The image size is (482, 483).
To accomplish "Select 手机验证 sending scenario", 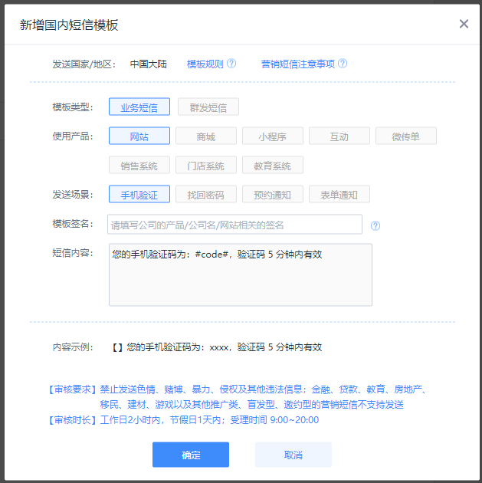I will [139, 195].
